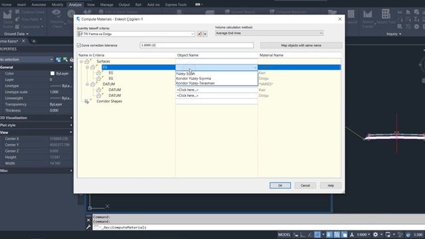Open the Modify ribbon tab
Image resolution: width=425 pixels, height=239 pixels.
tap(58, 5)
